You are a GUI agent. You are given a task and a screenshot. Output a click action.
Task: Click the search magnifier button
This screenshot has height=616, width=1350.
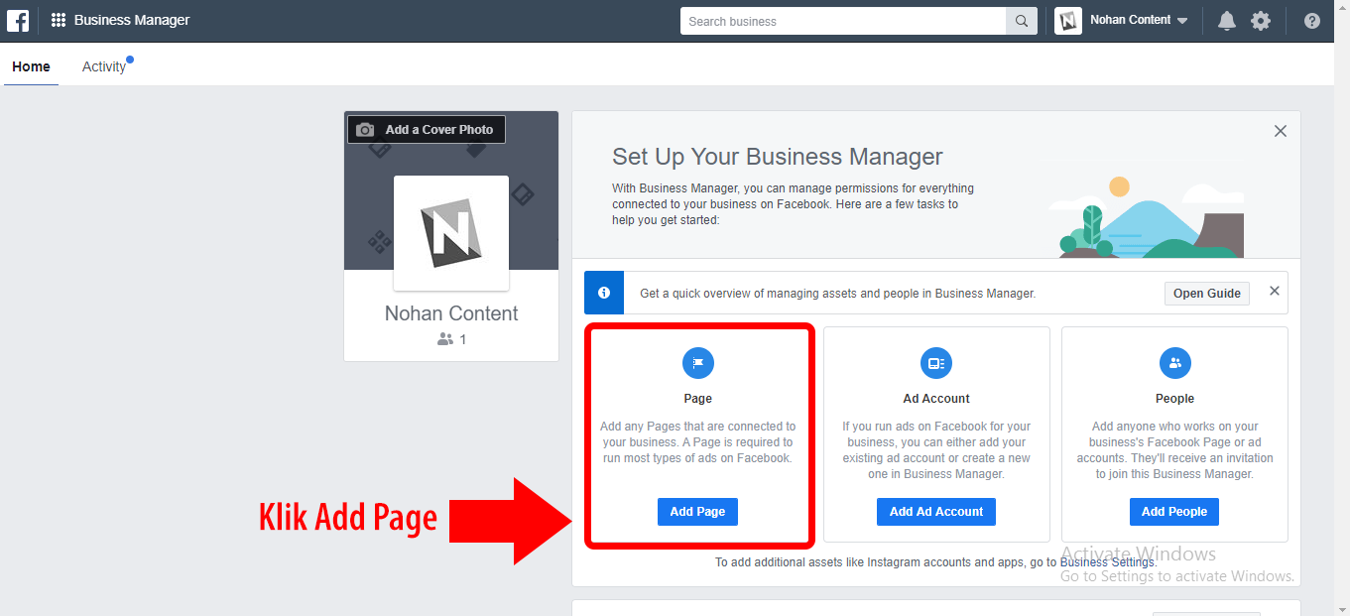coord(1022,21)
